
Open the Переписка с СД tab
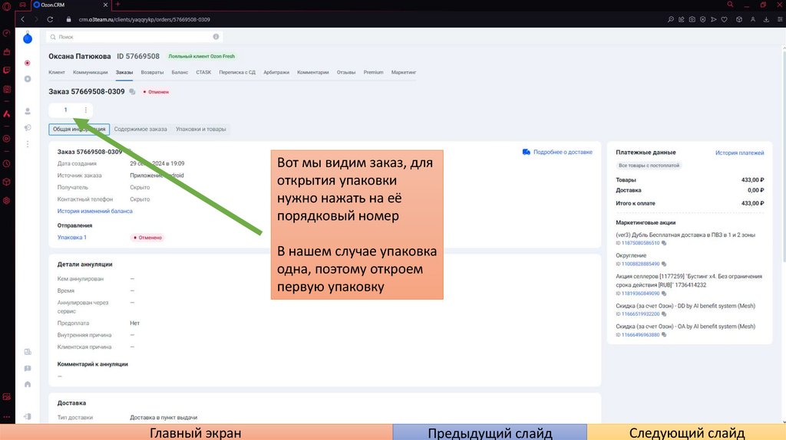click(237, 73)
